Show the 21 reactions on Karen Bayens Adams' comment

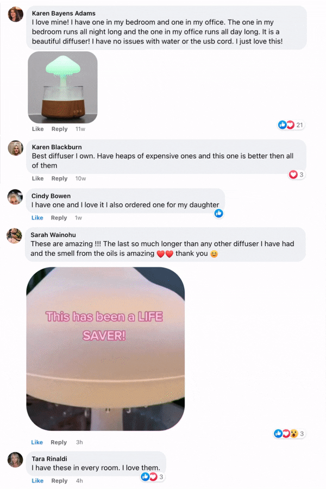[x=291, y=125]
